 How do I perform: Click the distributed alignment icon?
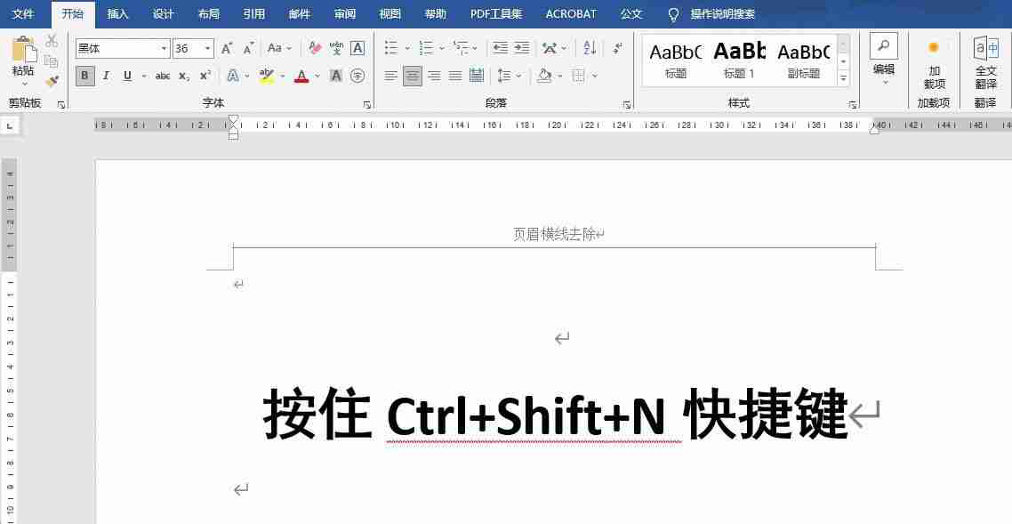pos(477,77)
